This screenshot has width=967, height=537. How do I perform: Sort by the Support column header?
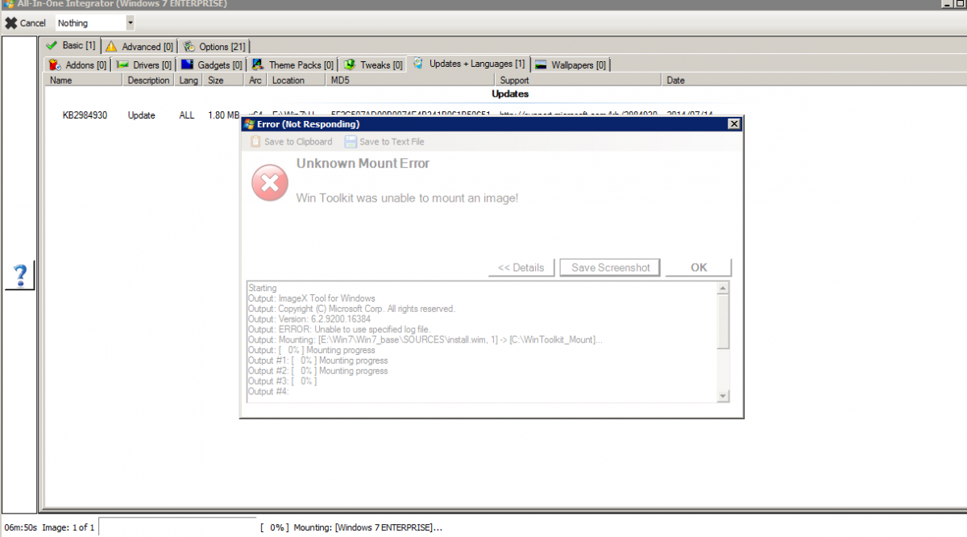579,80
